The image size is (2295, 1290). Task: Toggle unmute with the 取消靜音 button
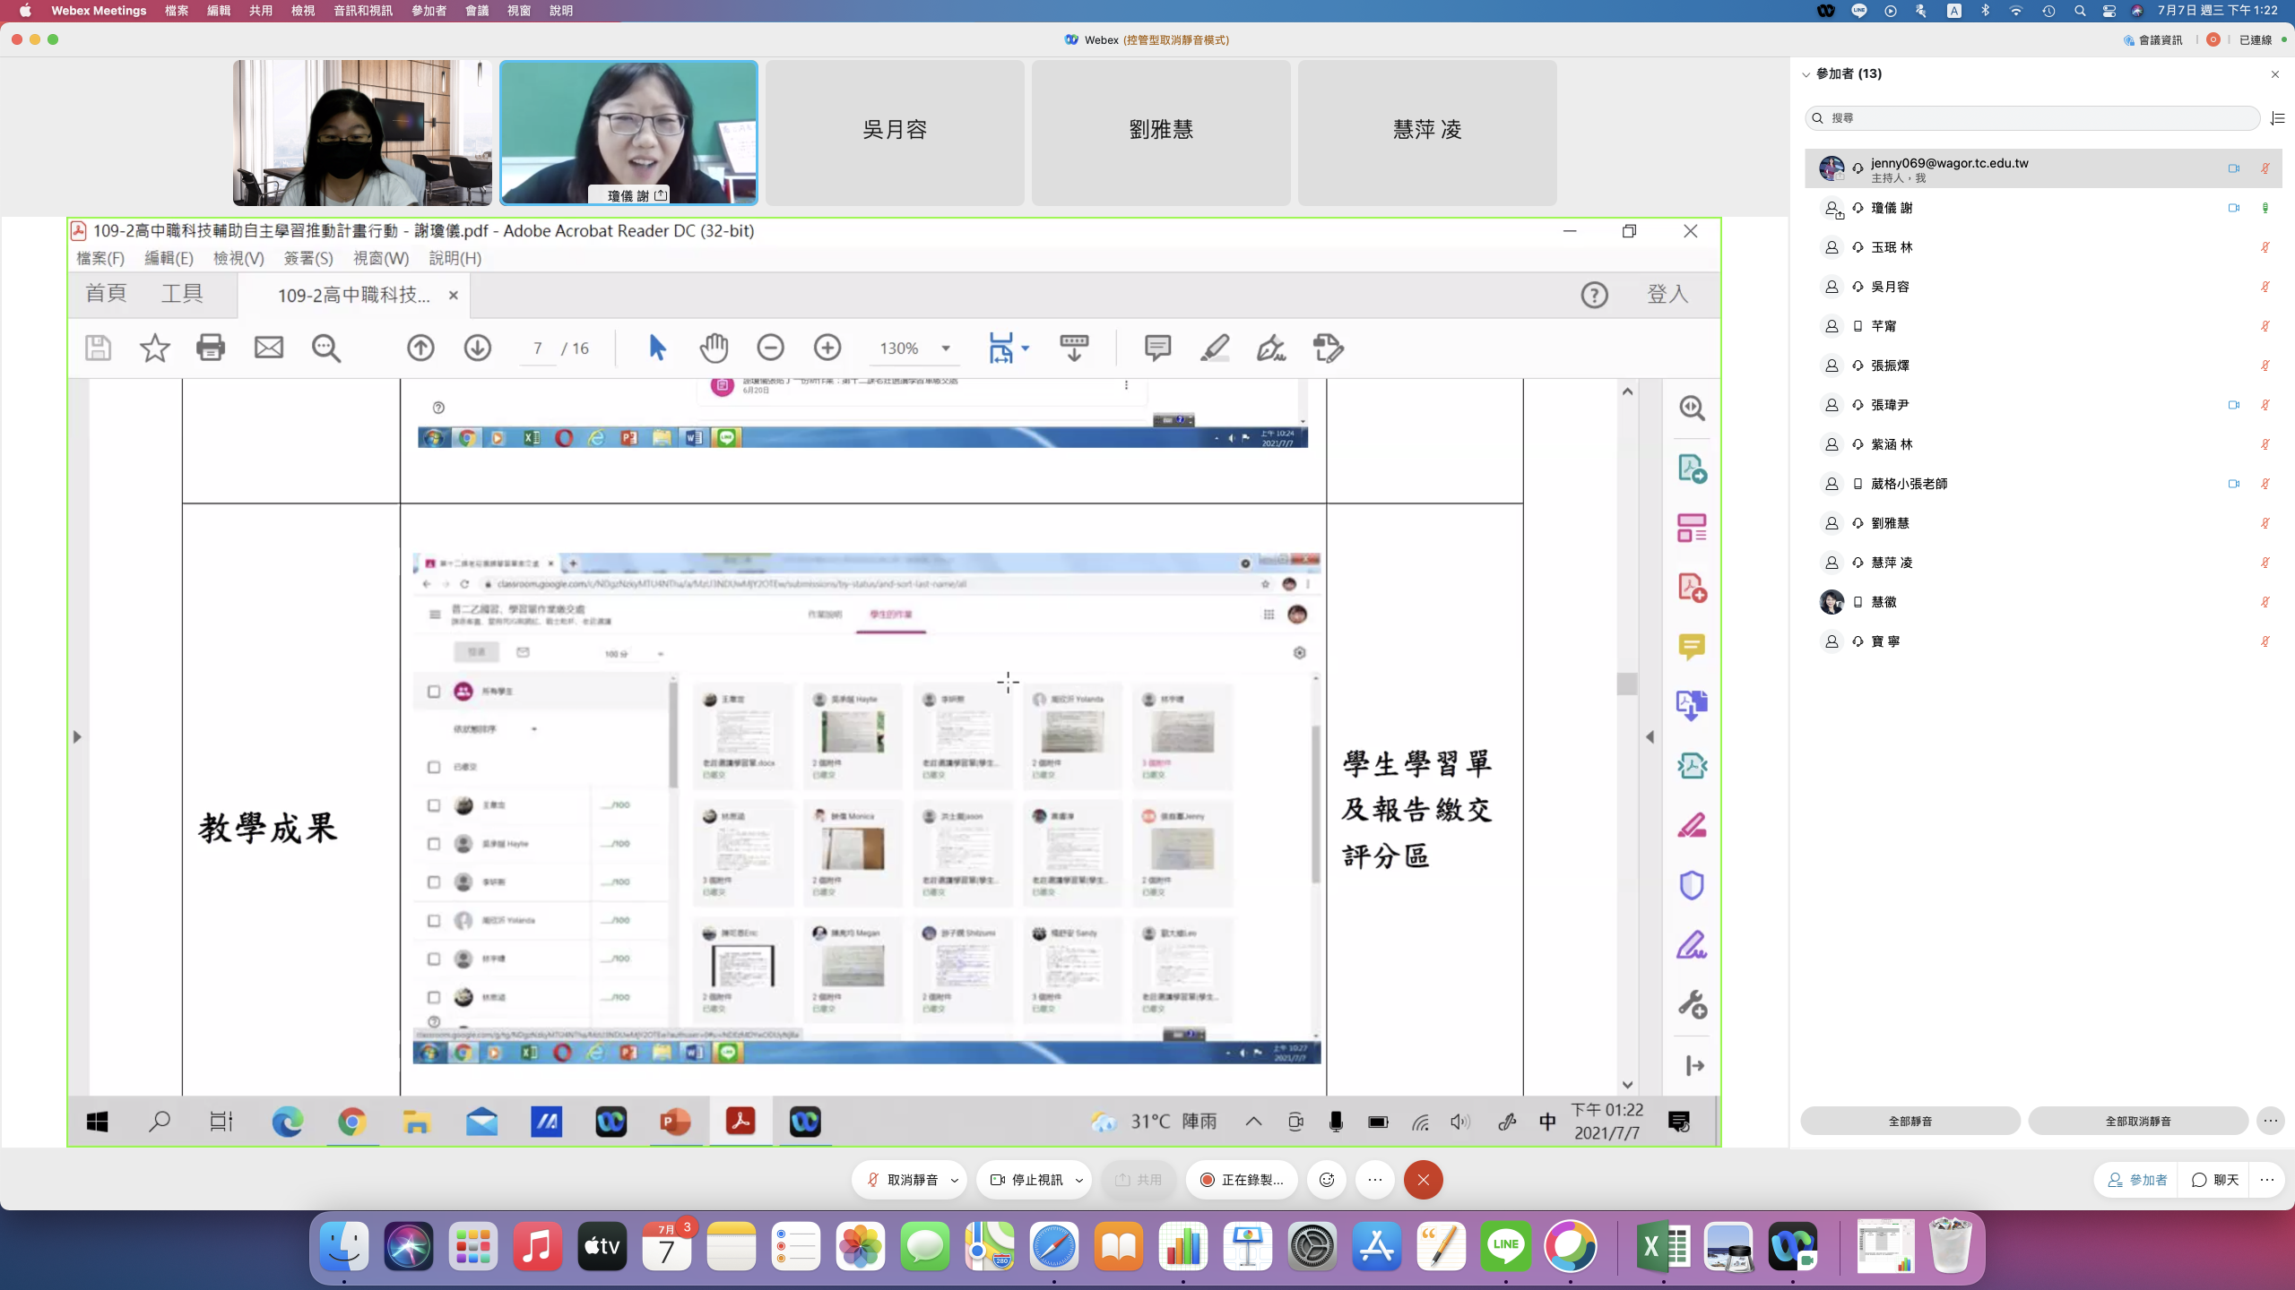coord(902,1180)
